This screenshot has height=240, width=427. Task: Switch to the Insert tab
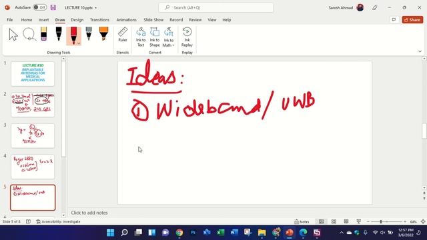[x=43, y=20]
